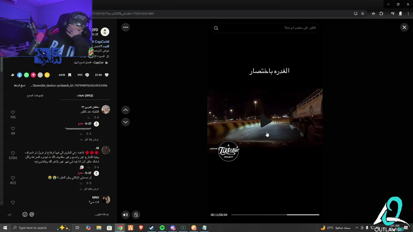The width and height of the screenshot is (413, 232).
Task: Repost the video with yellow repost icon
Action: 47,75
